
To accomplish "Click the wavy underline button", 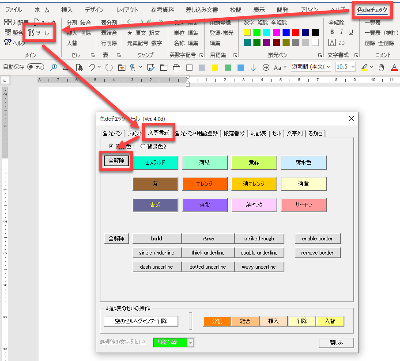I will [x=259, y=267].
